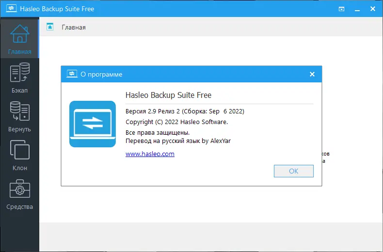
Task: Open the Главная home section in sidebar
Action: point(19,39)
